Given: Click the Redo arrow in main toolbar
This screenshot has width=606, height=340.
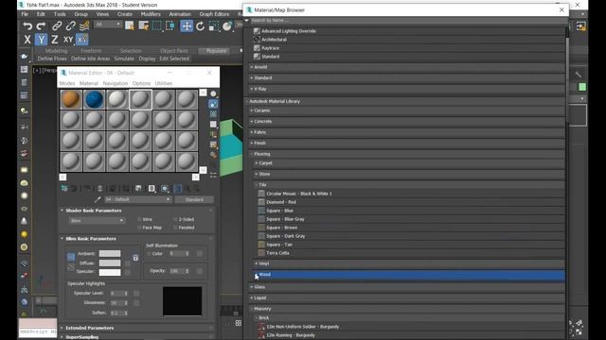Looking at the screenshot, I should [x=41, y=25].
